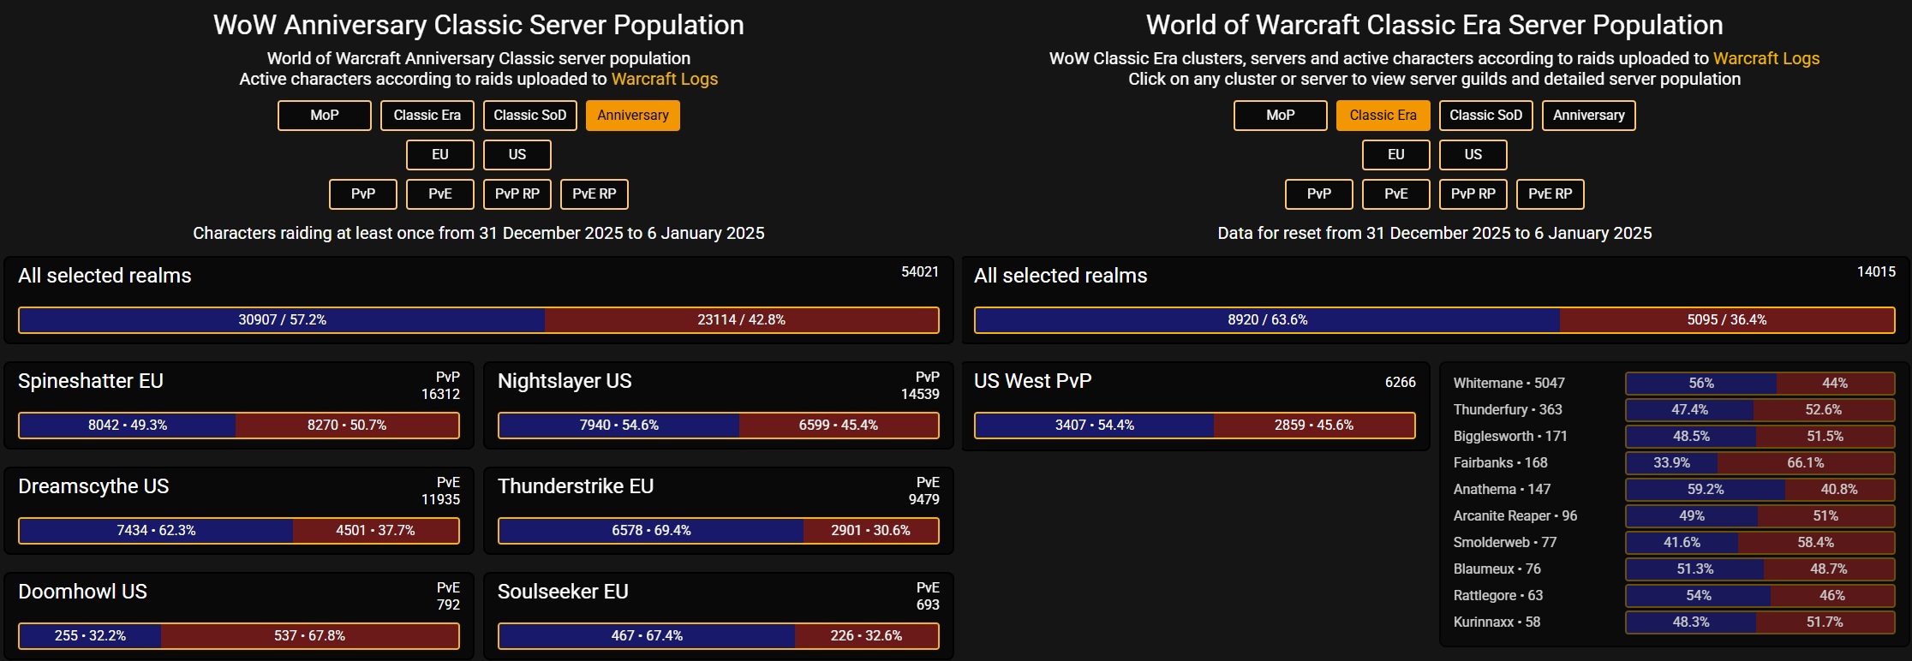Select the Fairbanks · 168 server row
Image resolution: width=1912 pixels, height=661 pixels.
point(1674,463)
